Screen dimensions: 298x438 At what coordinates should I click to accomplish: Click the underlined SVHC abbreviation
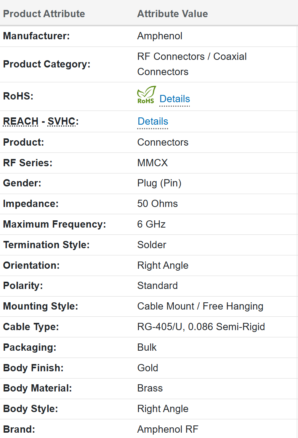point(62,121)
